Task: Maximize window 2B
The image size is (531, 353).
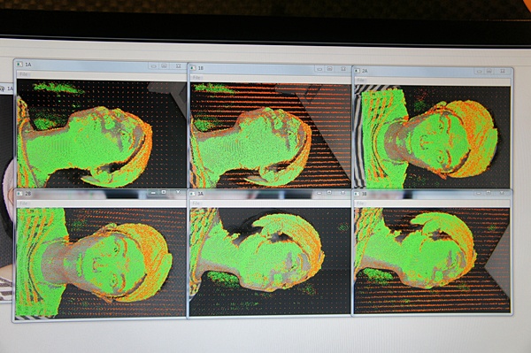Action: (x=164, y=192)
